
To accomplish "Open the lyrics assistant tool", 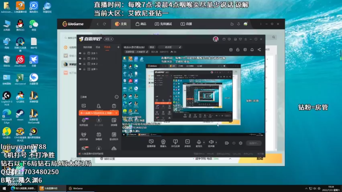I will pos(114,136).
